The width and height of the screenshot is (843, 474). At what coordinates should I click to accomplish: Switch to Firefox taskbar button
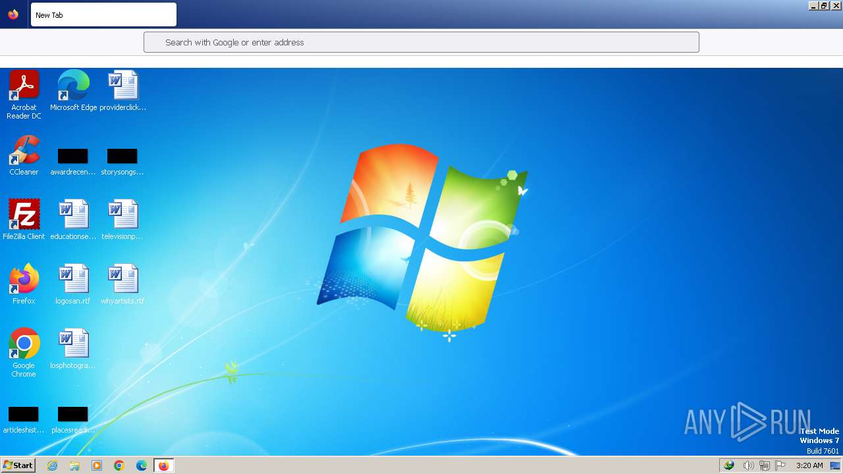[x=163, y=465]
